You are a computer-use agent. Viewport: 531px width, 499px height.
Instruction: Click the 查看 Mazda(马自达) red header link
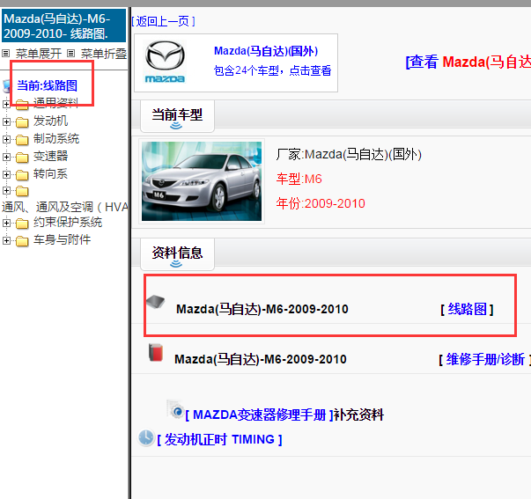click(468, 62)
